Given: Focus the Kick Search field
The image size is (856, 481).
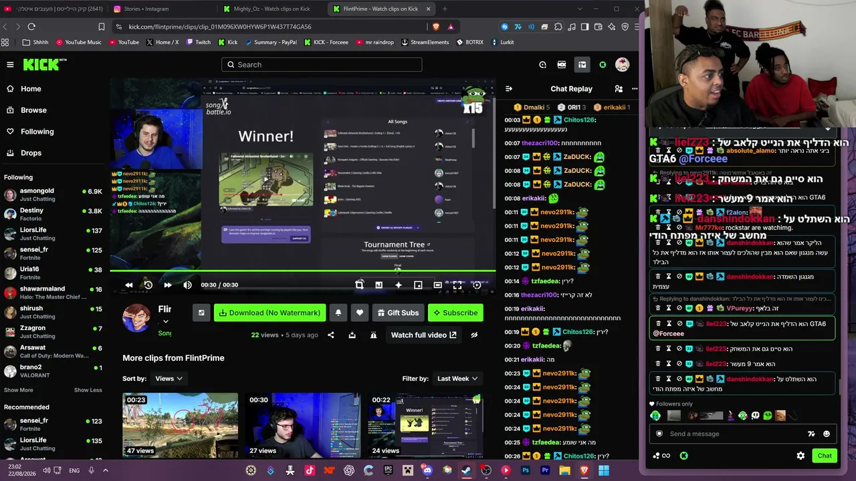Looking at the screenshot, I should pos(322,65).
